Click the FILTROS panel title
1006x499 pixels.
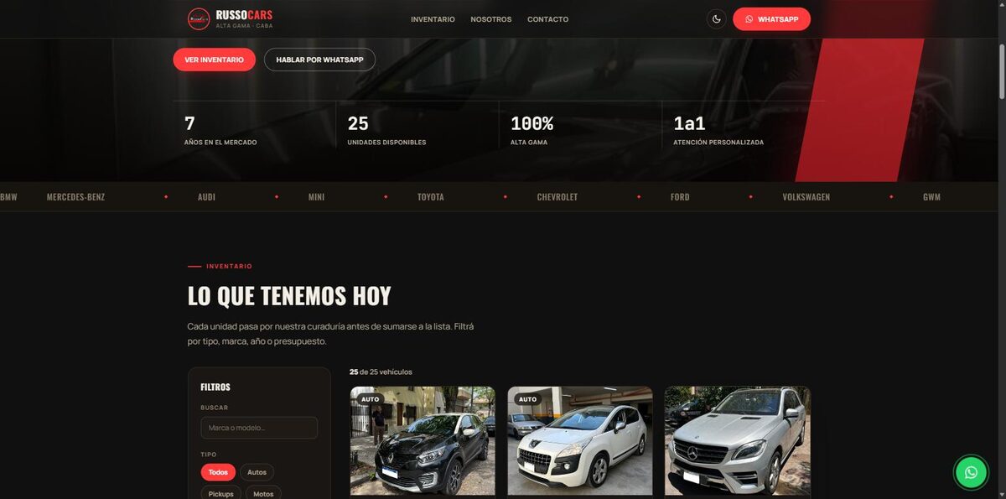point(215,387)
